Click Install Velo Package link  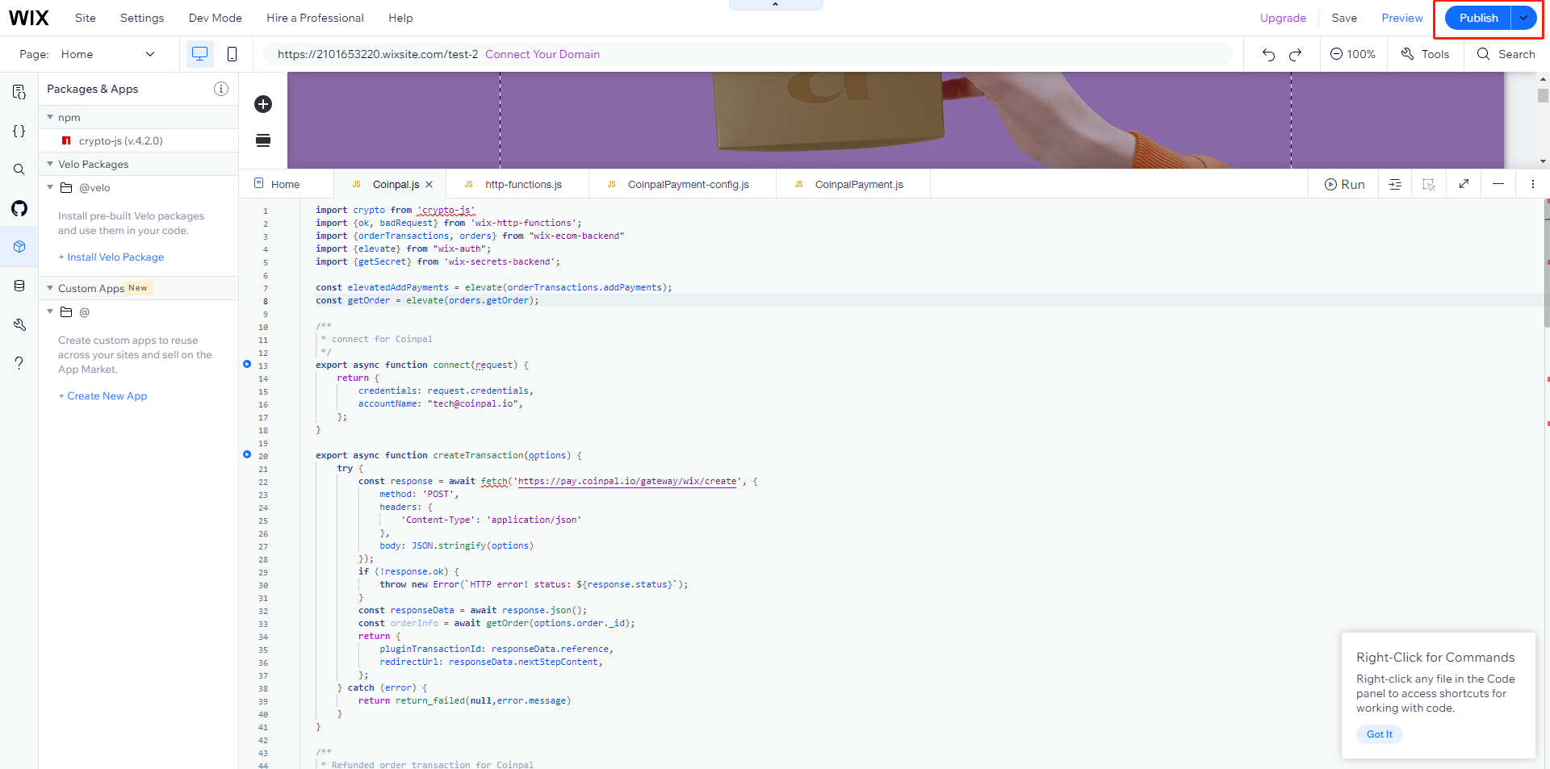point(111,257)
